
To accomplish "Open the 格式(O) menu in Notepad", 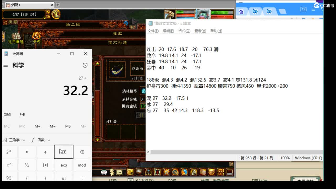I will [x=184, y=31].
